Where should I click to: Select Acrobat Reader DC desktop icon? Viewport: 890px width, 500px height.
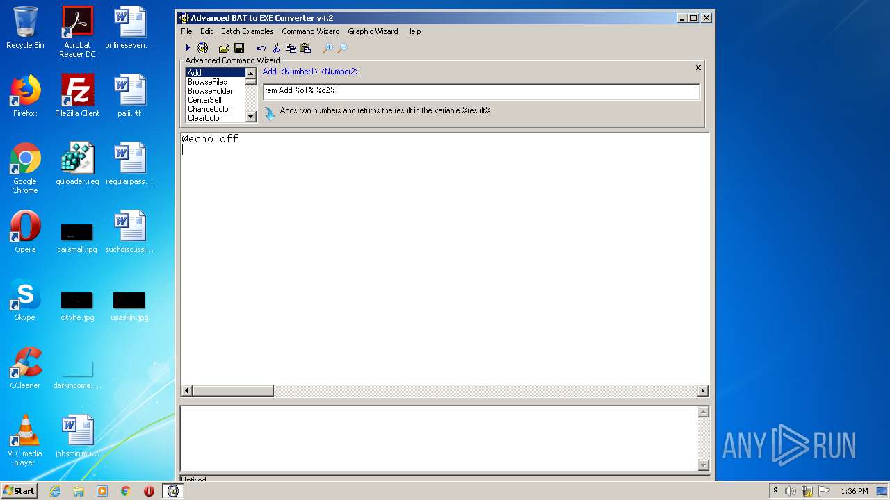77,32
